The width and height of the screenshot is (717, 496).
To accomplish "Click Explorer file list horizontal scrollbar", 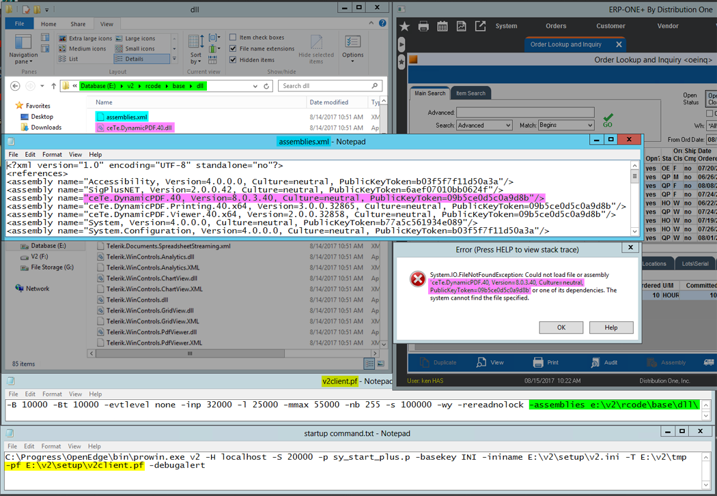I will [x=190, y=353].
